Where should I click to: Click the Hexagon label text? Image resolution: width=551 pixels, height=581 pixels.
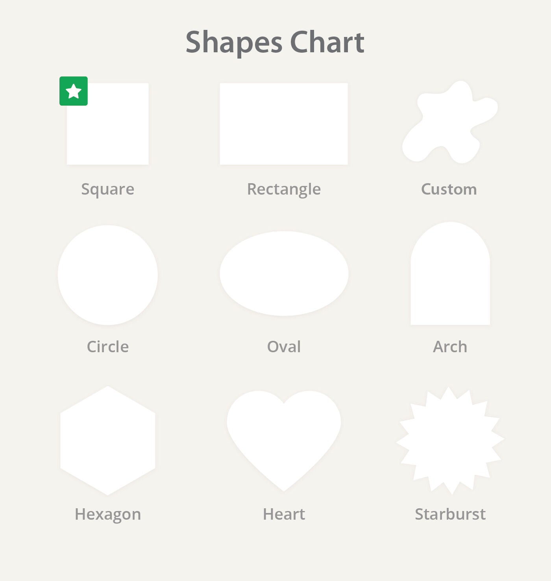tap(108, 514)
